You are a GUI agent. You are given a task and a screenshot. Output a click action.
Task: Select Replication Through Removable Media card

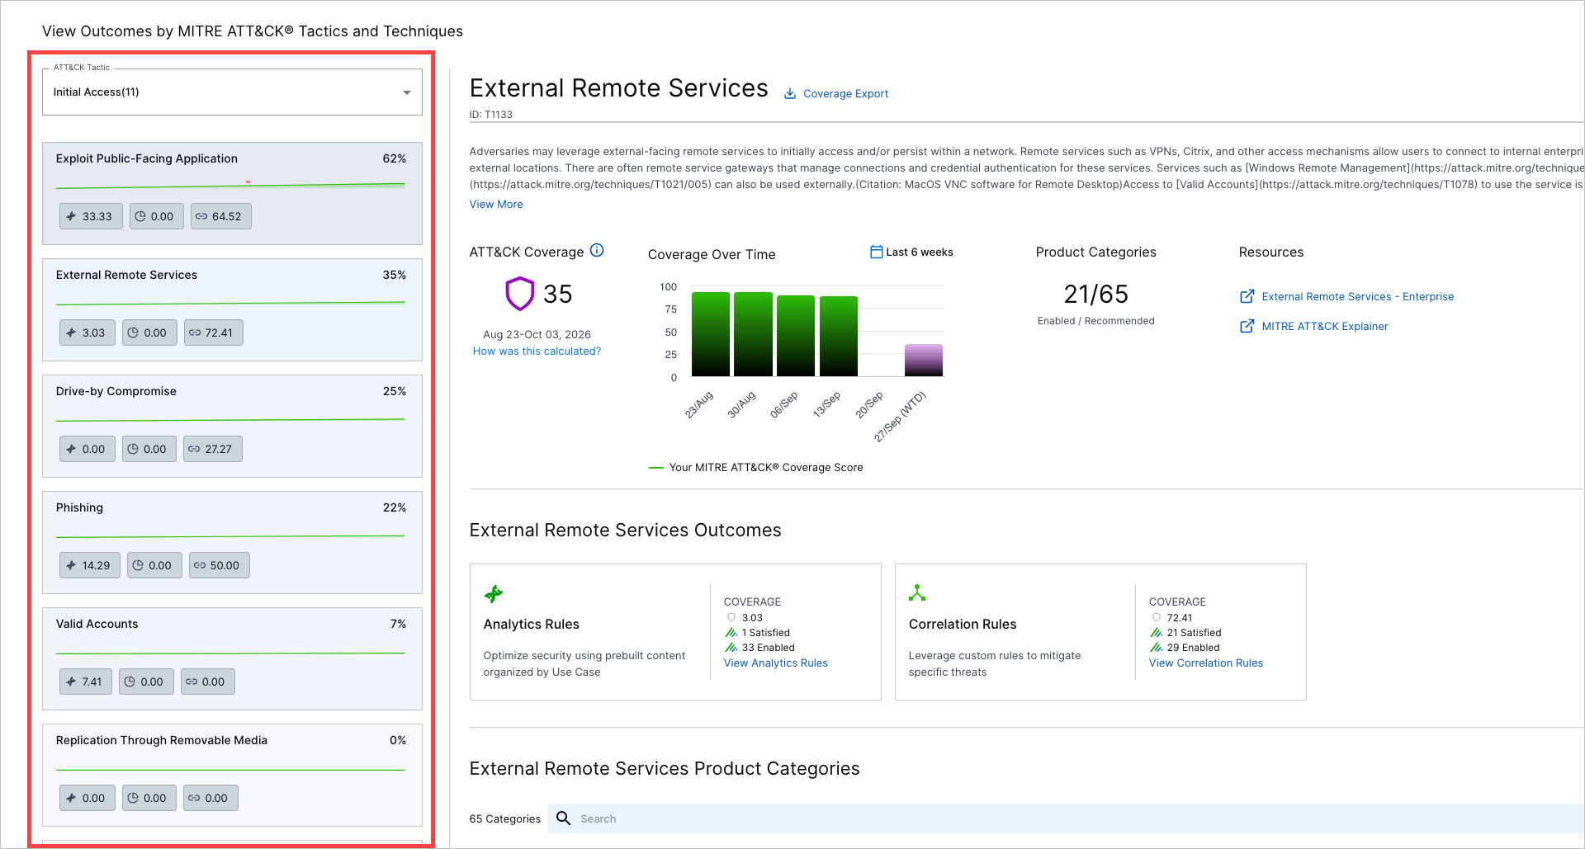tap(232, 775)
